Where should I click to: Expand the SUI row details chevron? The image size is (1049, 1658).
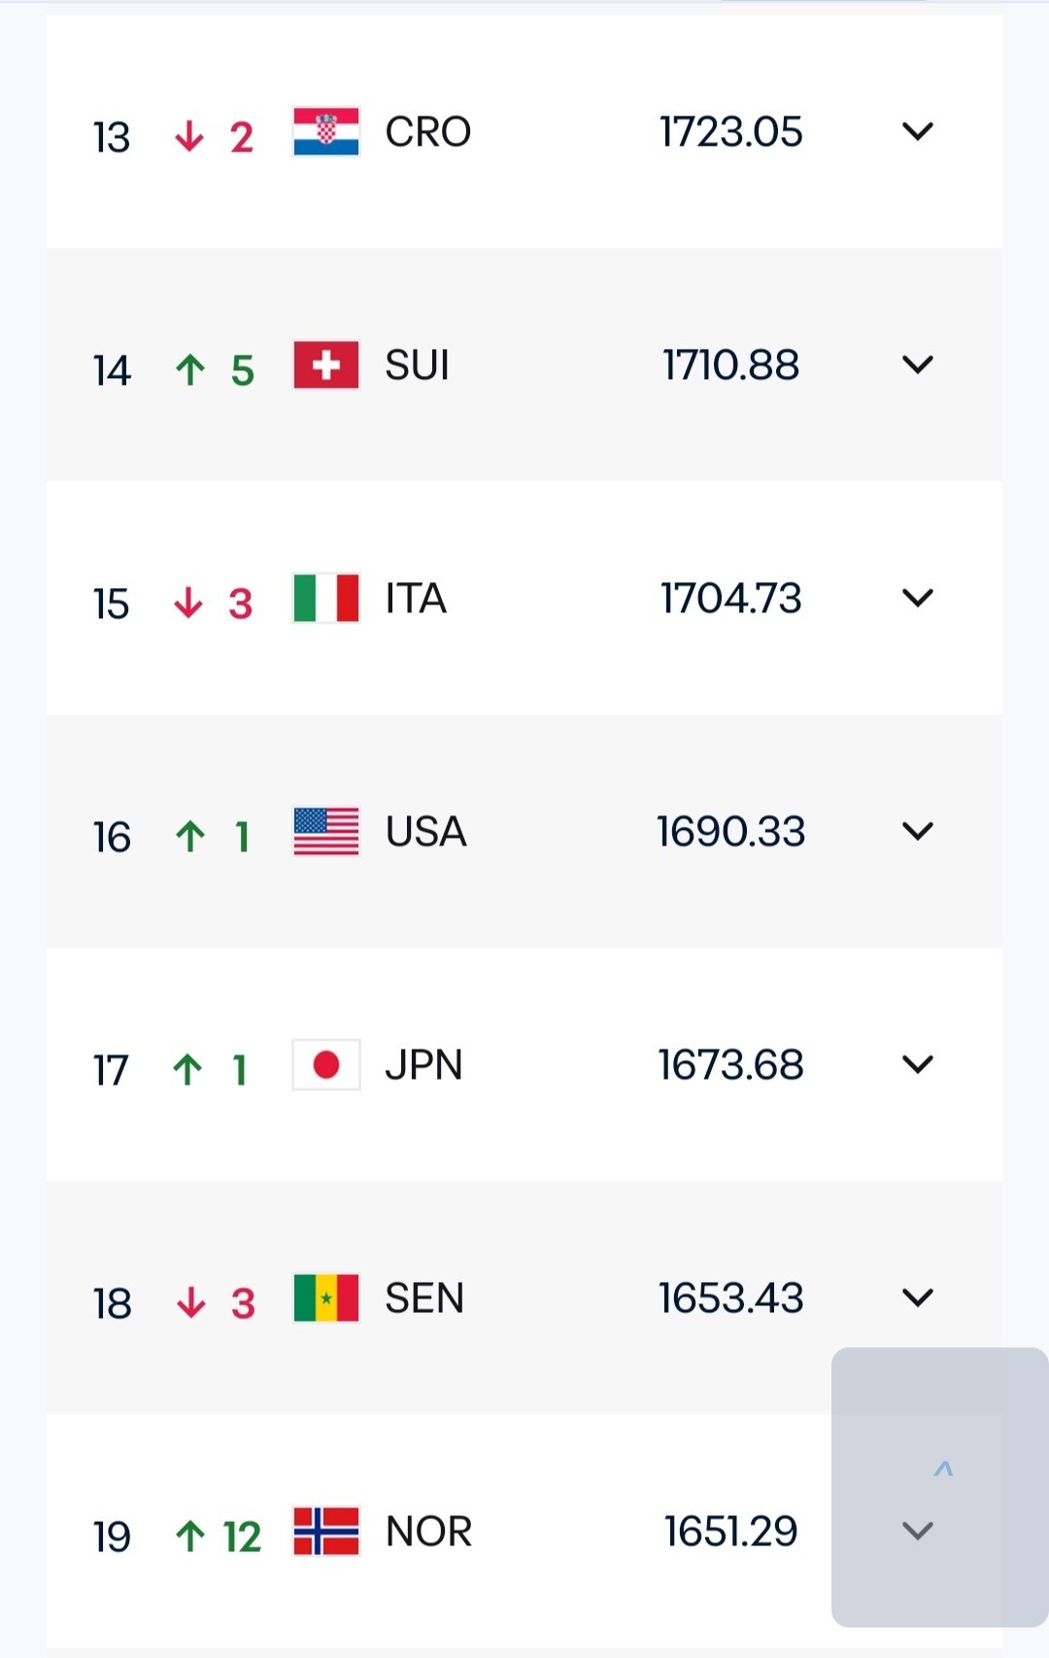(917, 364)
